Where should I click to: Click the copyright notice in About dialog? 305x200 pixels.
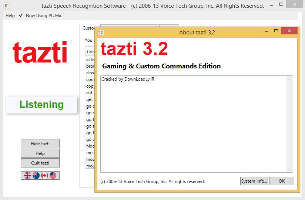pos(152,182)
